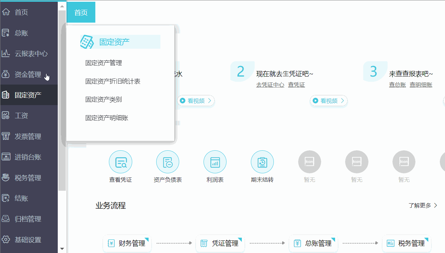Viewport: 445px width, 253px height.
Task: Click the 总账 ledger icon in the sidebar
Action: (6, 33)
